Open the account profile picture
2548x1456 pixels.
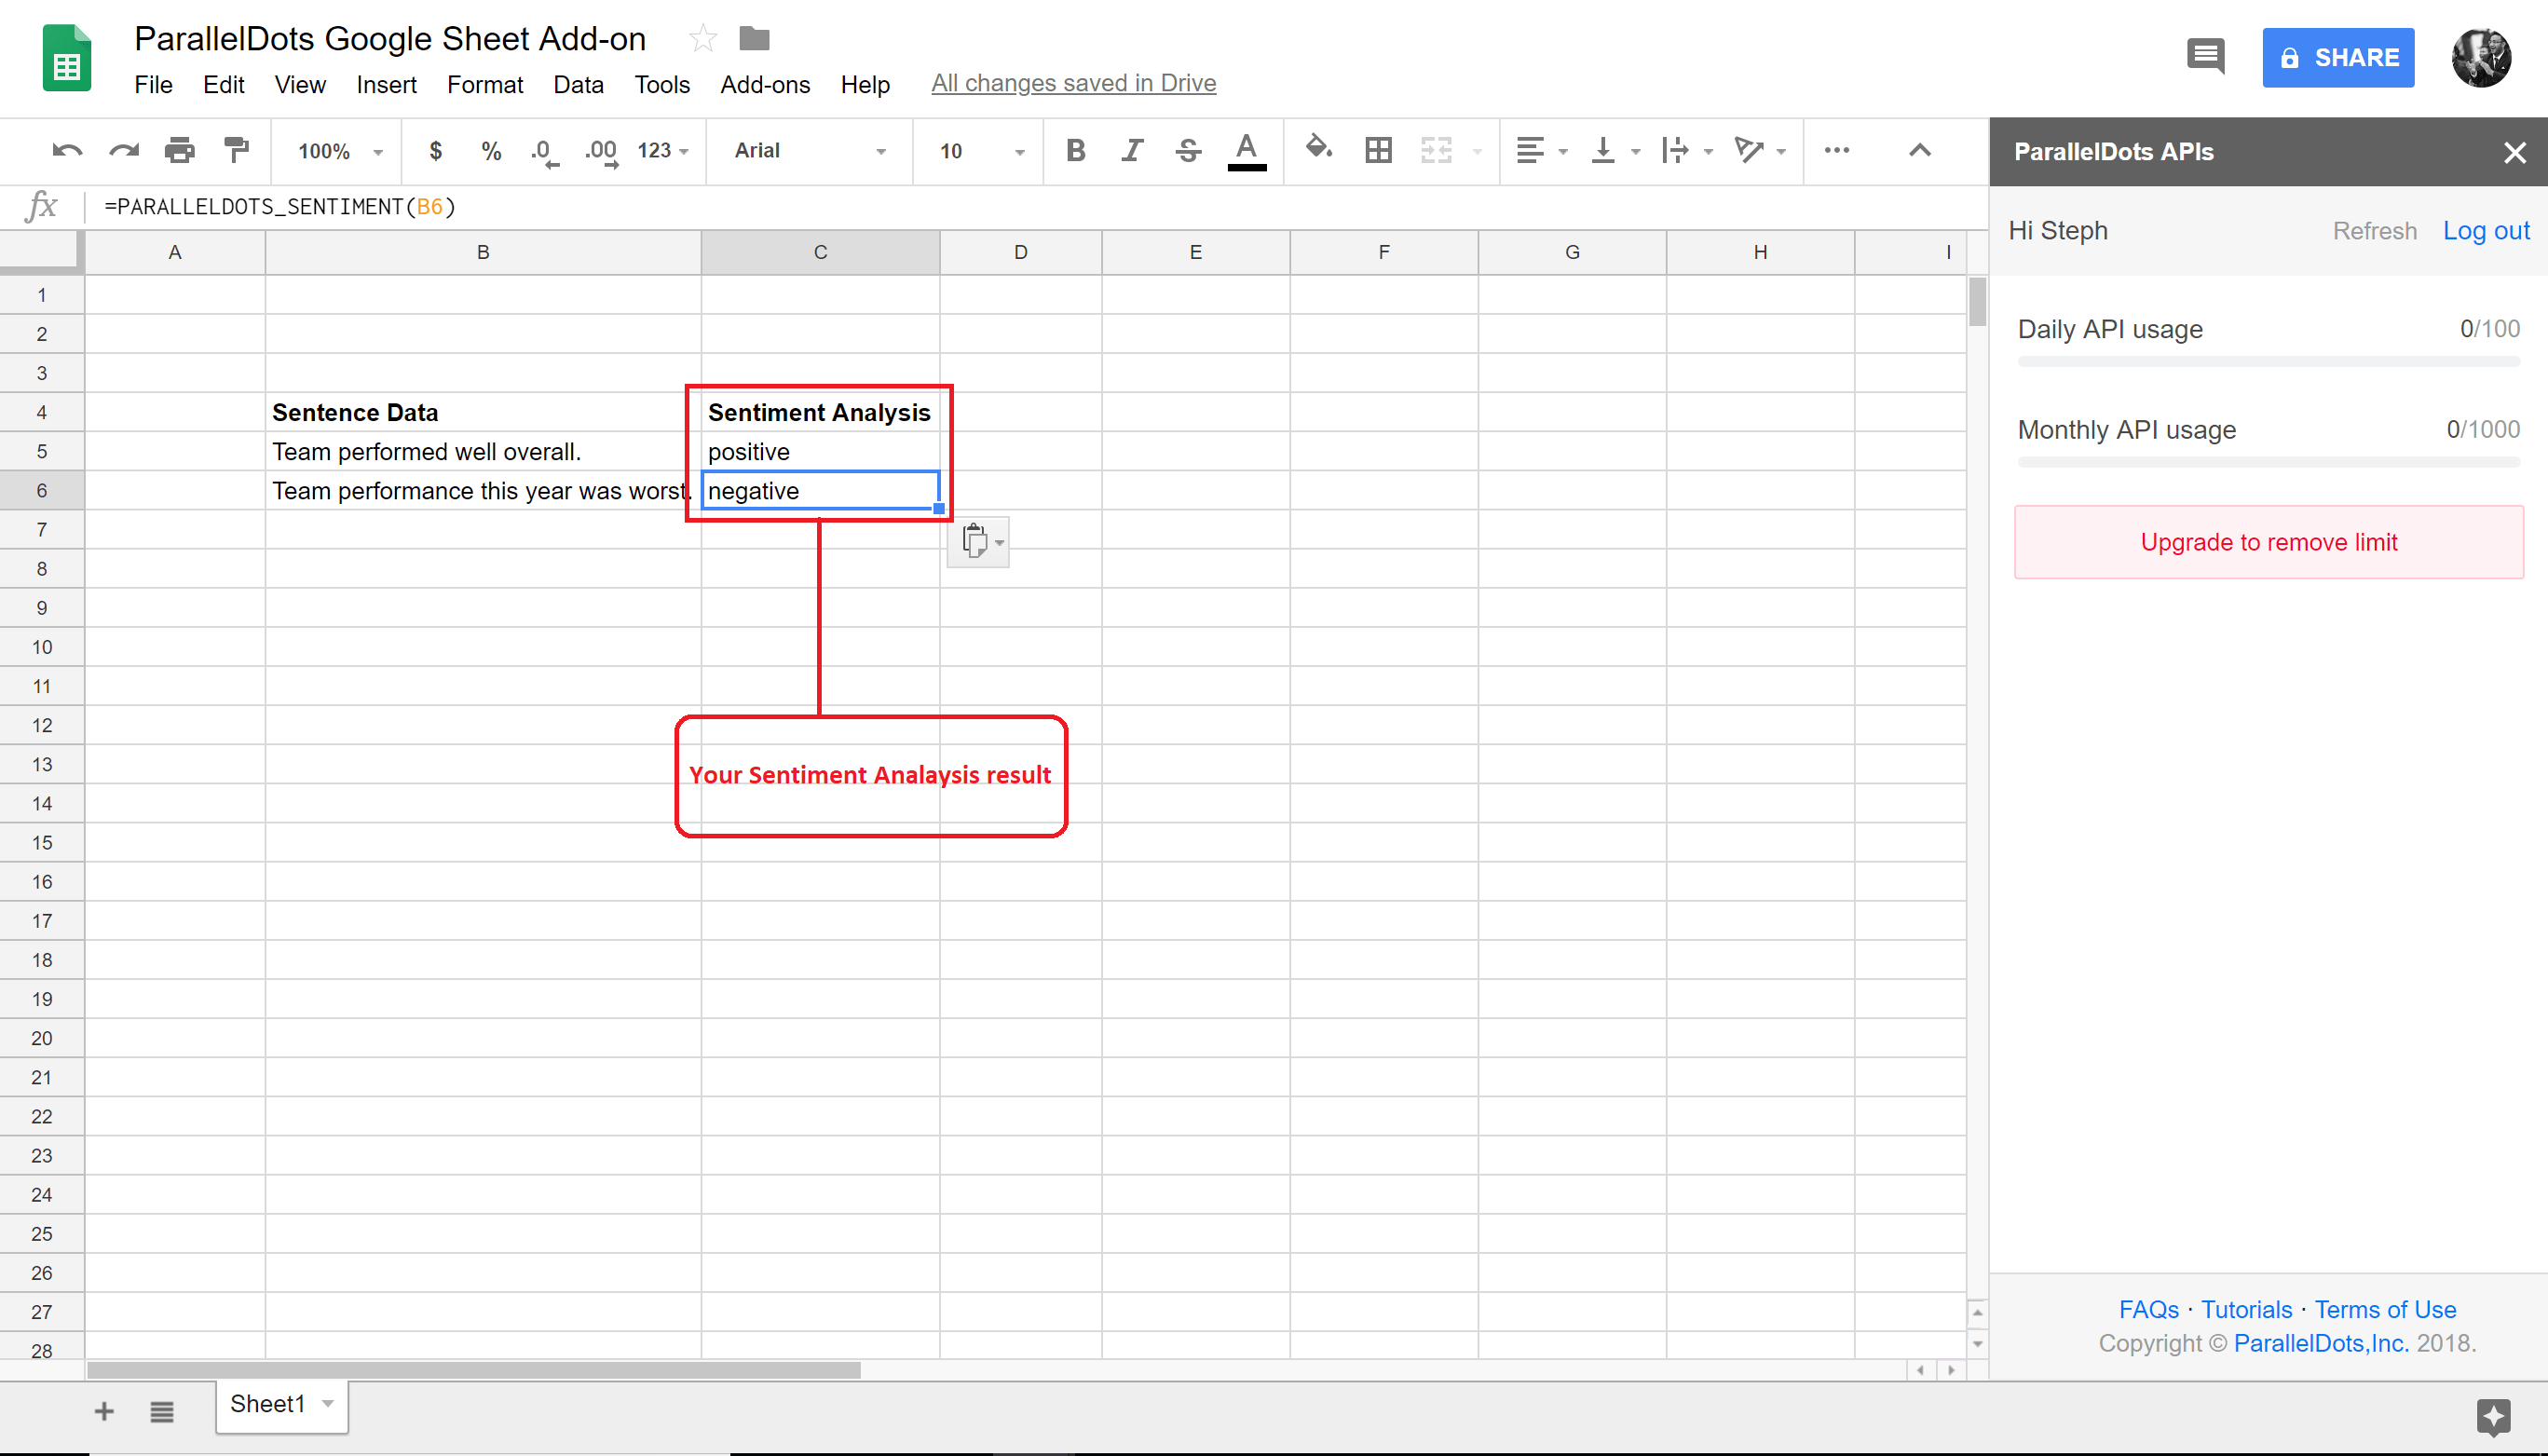2481,58
